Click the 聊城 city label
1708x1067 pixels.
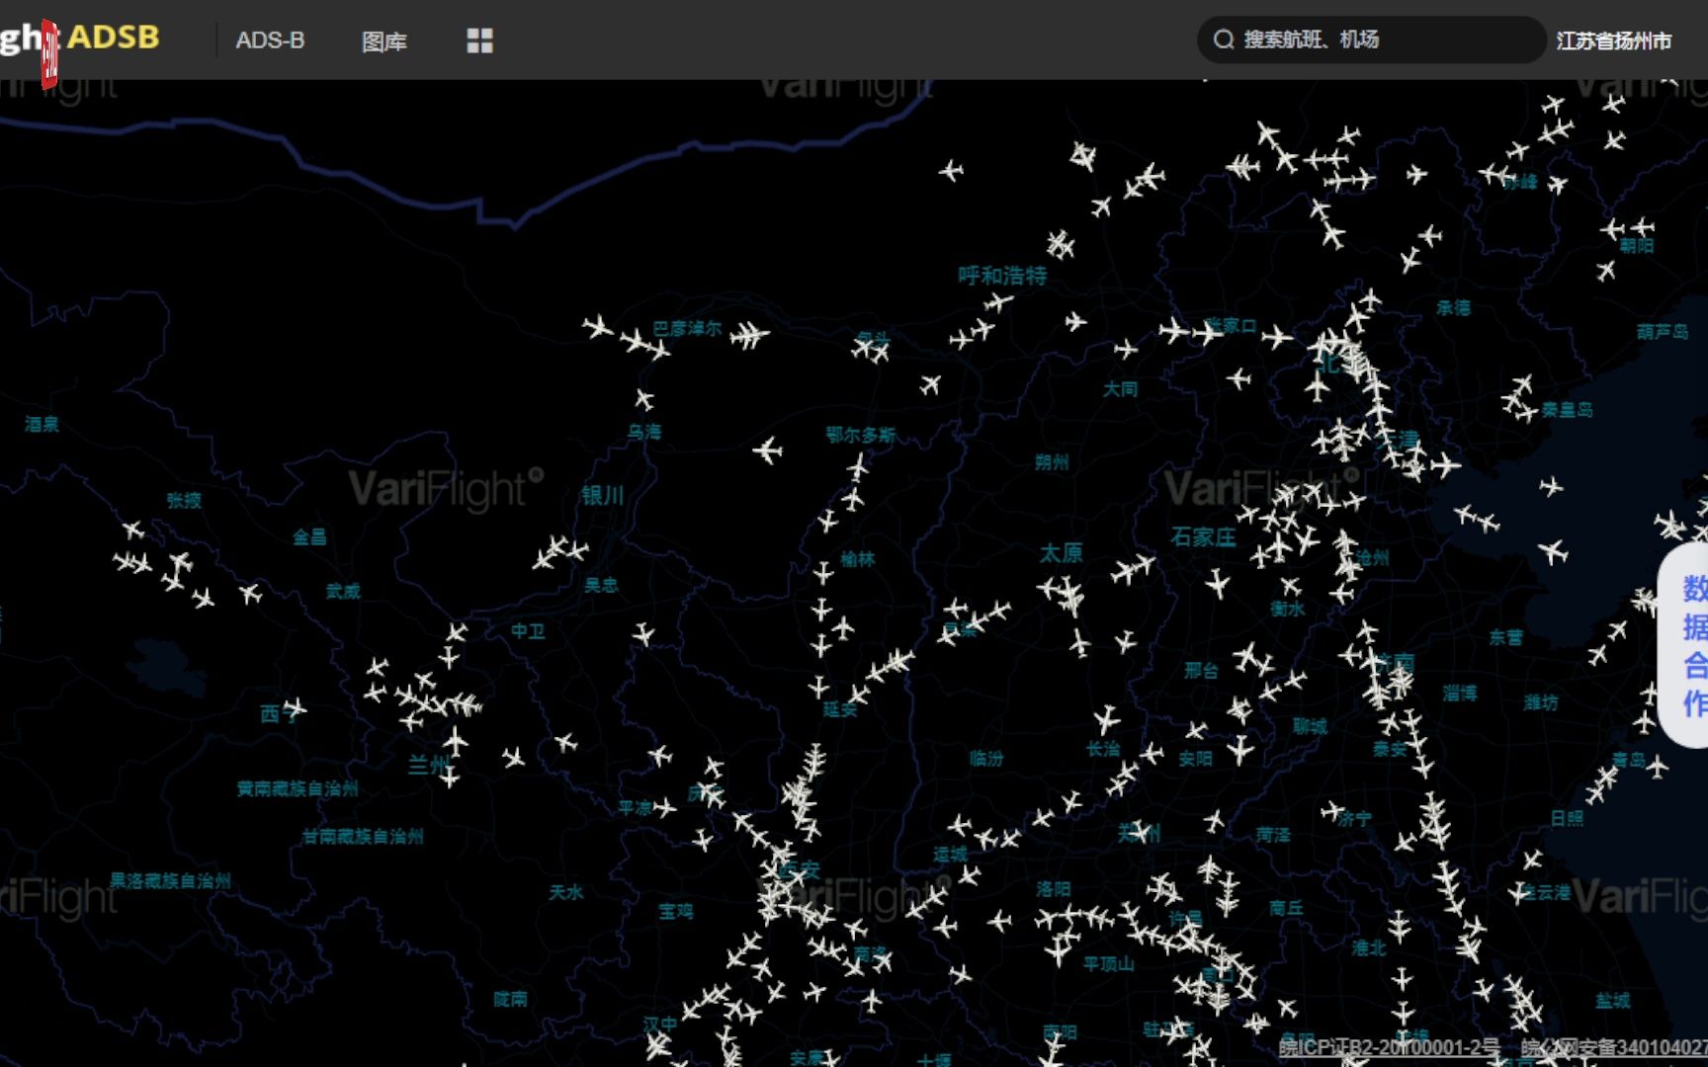click(1310, 726)
